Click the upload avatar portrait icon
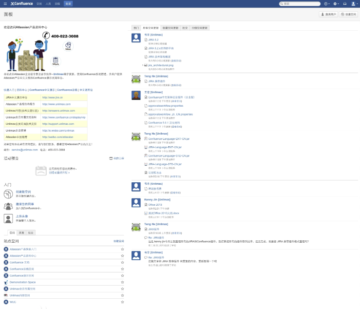This screenshot has width=360, height=309. click(x=8, y=218)
